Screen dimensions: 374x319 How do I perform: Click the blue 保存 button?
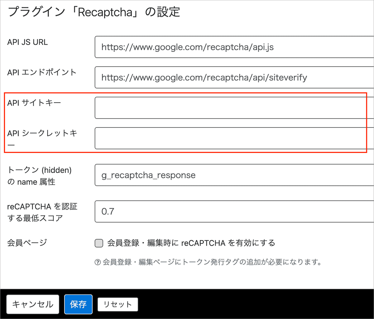click(x=78, y=304)
